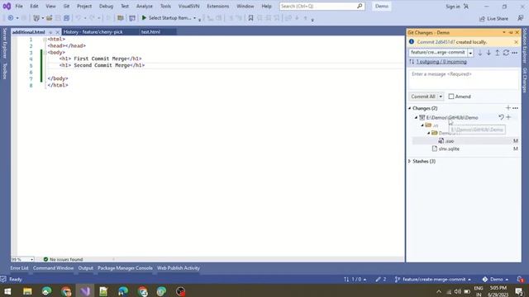Click the Start debugging green play icon
Image resolution: width=529 pixels, height=297 pixels.
point(144,18)
